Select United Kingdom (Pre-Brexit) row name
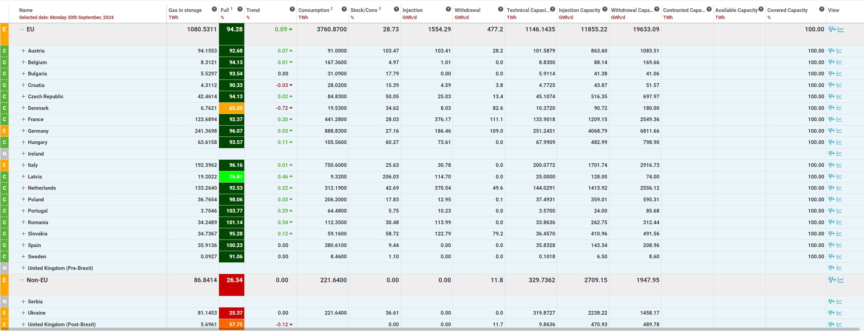864x331 pixels. coord(60,268)
